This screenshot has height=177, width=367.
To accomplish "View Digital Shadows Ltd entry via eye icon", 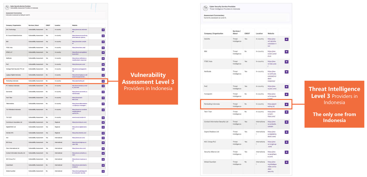I will (x=287, y=132).
